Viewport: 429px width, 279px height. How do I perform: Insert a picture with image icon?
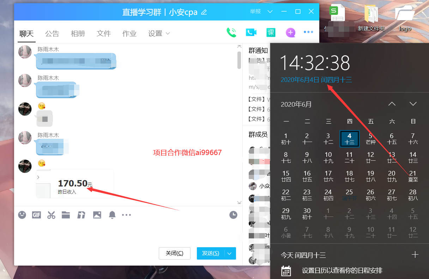click(x=97, y=215)
